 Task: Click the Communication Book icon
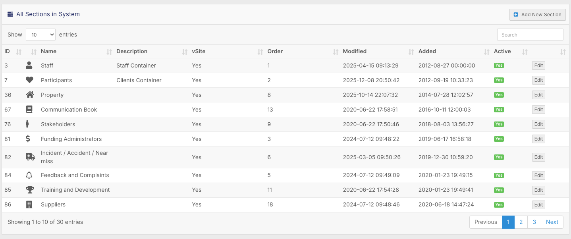click(x=29, y=110)
